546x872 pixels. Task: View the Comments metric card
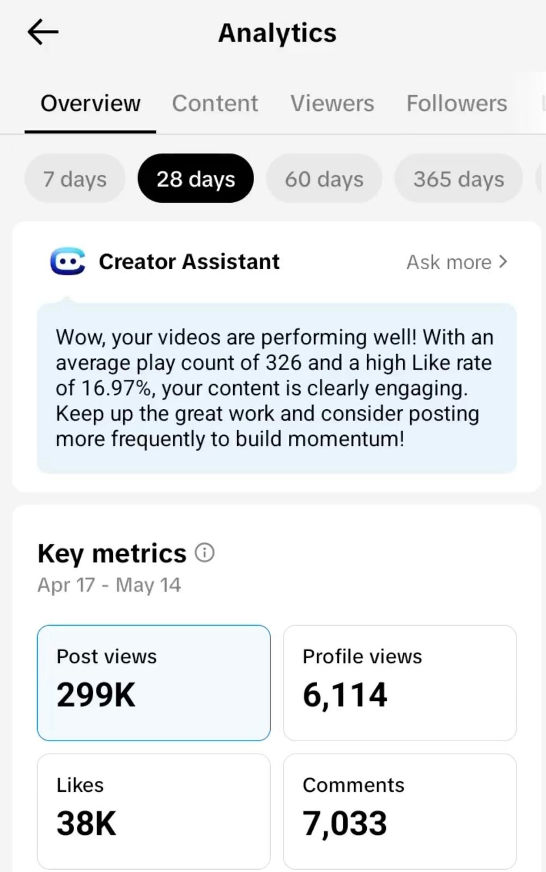pyautogui.click(x=400, y=812)
